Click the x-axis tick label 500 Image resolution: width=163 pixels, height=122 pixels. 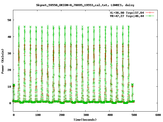(134, 115)
